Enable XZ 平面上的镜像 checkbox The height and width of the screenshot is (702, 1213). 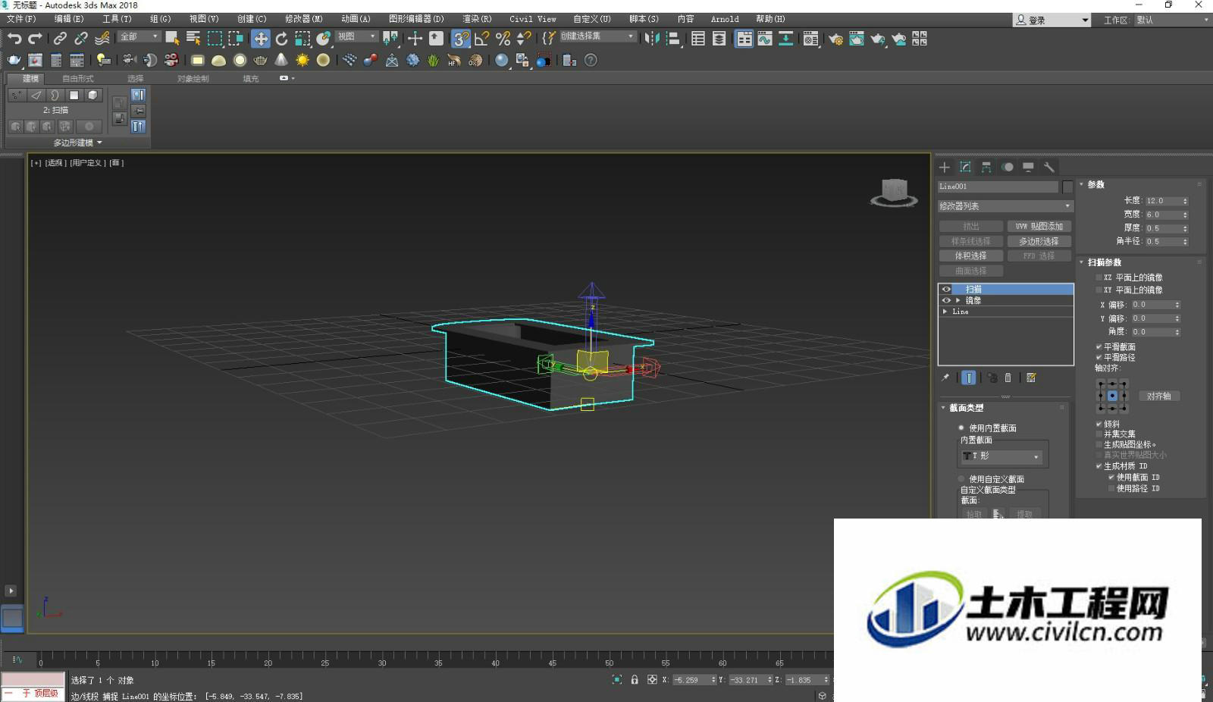[1099, 277]
